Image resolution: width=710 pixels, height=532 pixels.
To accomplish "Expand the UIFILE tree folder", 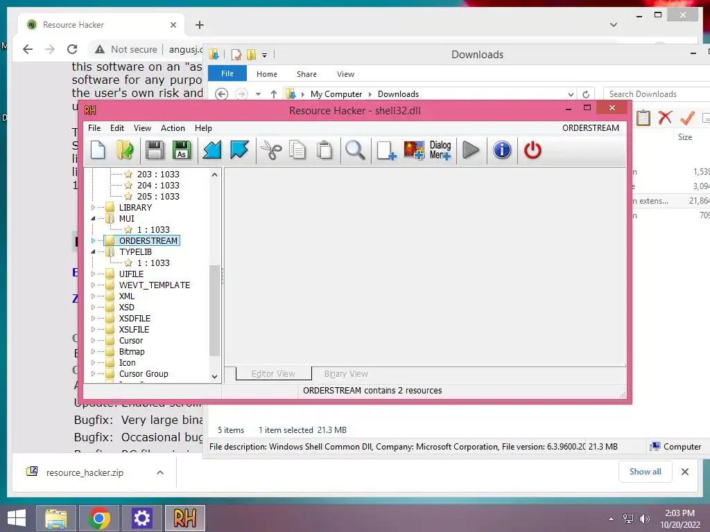I will pyautogui.click(x=94, y=274).
